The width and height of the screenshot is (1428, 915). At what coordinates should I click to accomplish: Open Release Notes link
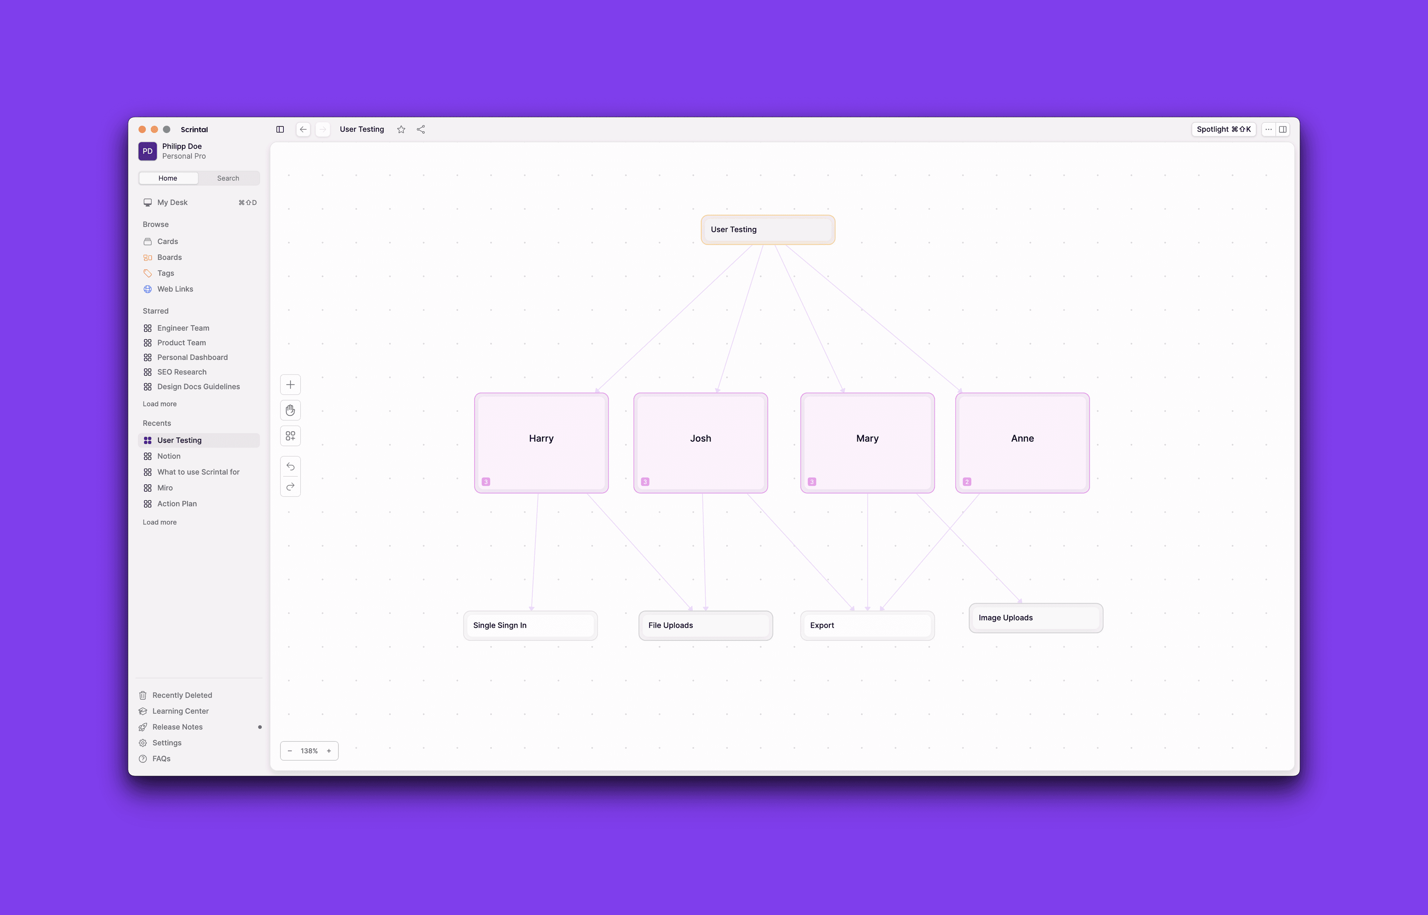[177, 727]
